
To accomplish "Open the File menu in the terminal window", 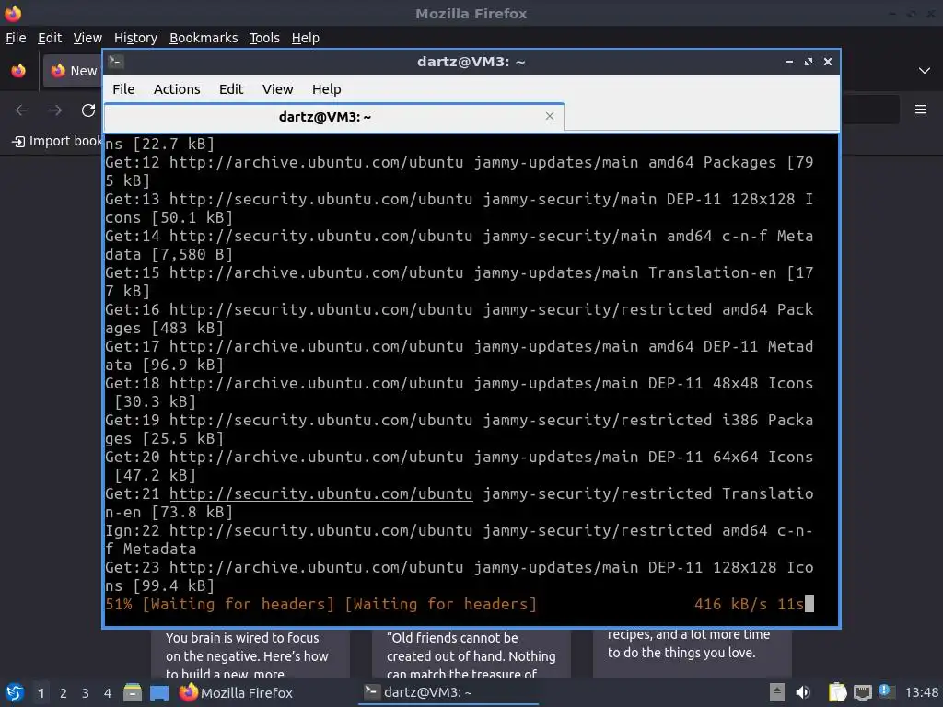I will click(x=123, y=89).
